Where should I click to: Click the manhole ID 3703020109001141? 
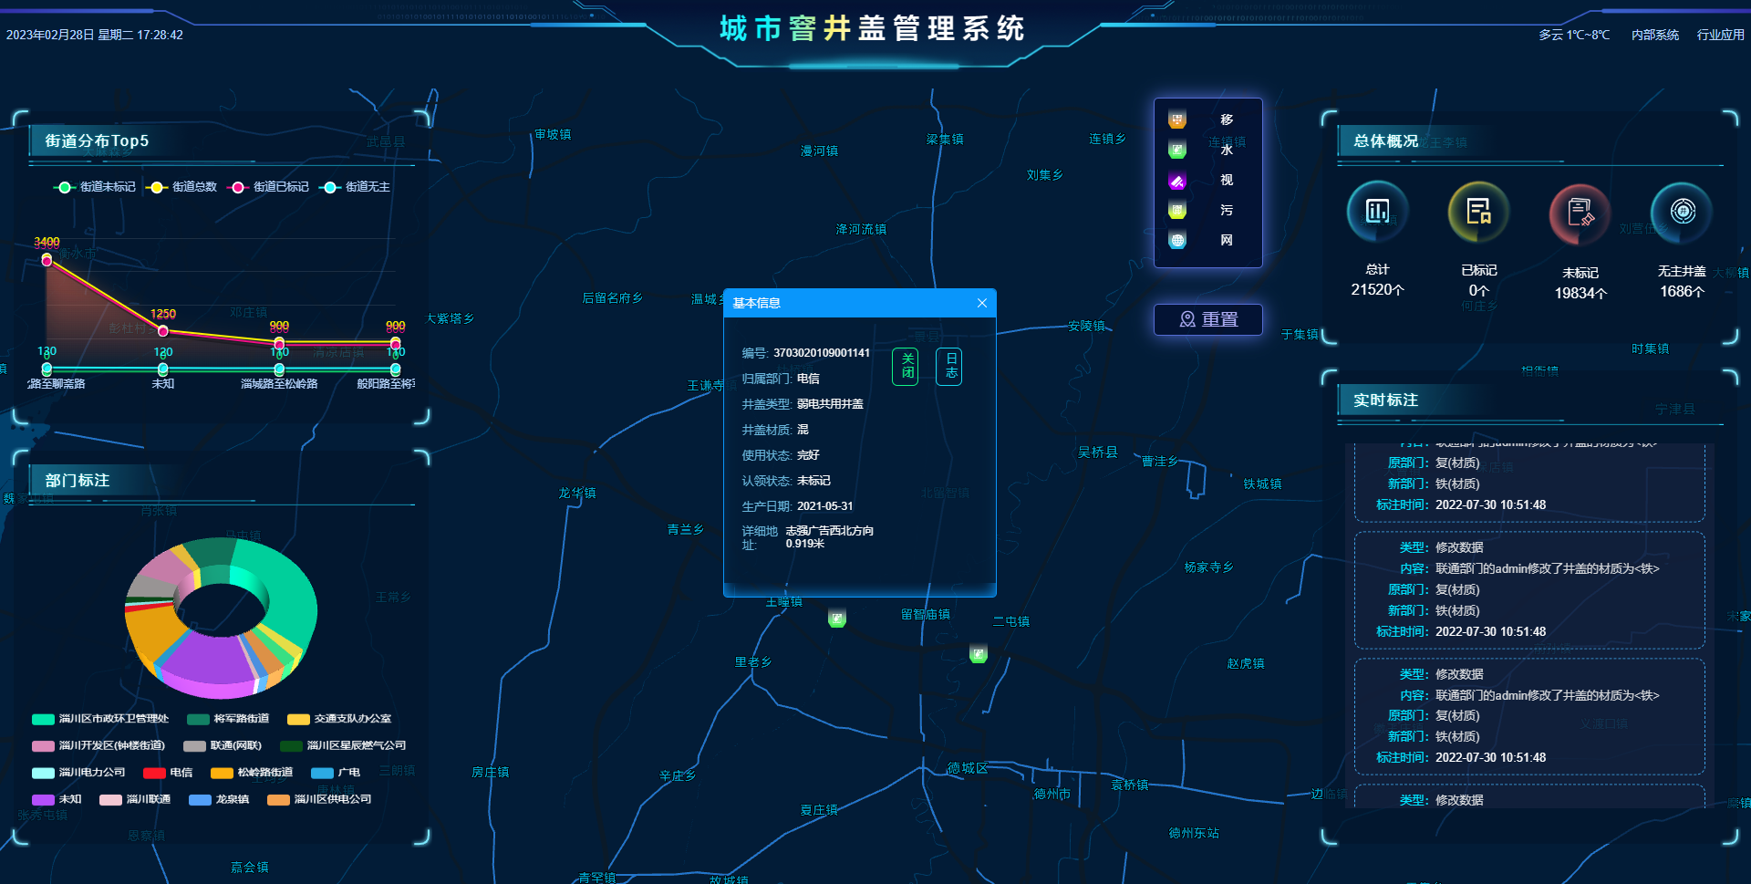point(822,353)
